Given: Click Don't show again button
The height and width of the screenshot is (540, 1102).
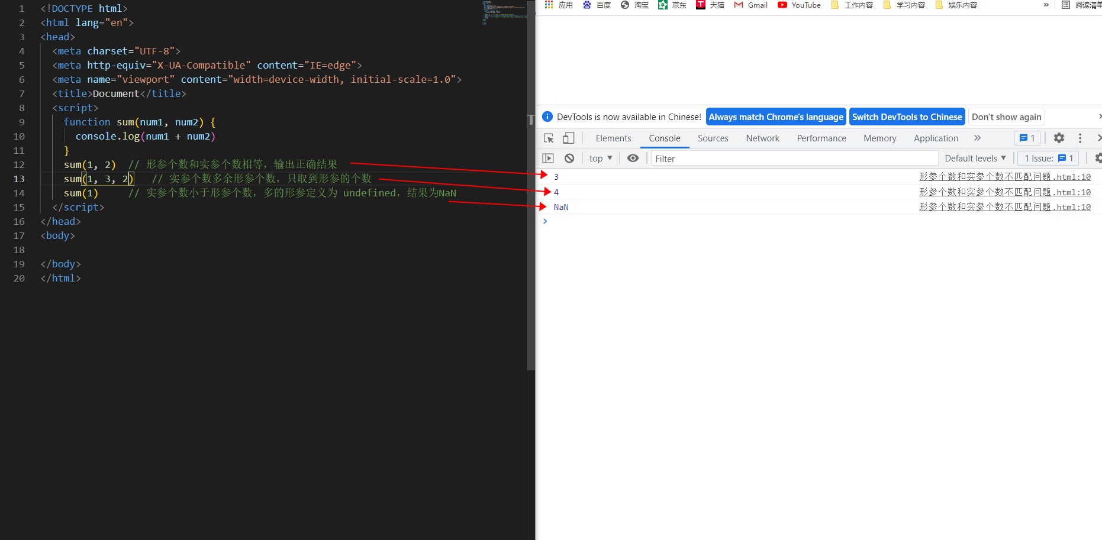Looking at the screenshot, I should [1006, 117].
